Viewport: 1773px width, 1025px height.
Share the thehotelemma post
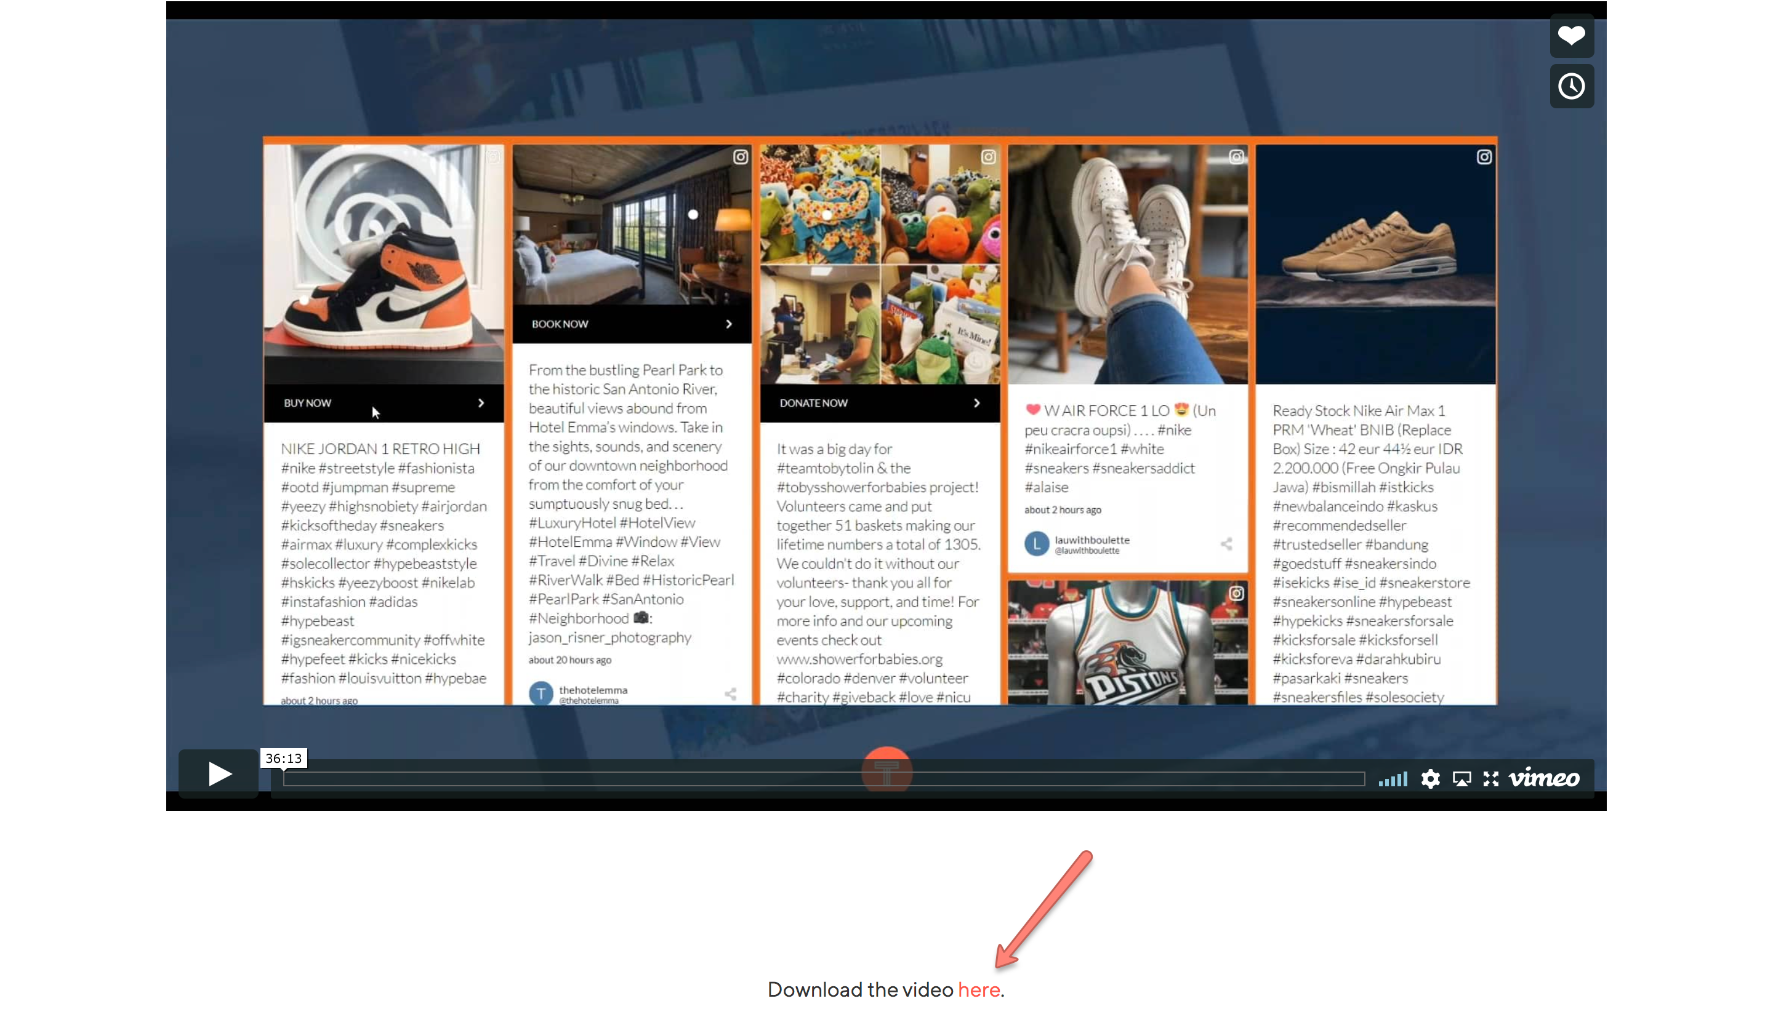pos(730,695)
